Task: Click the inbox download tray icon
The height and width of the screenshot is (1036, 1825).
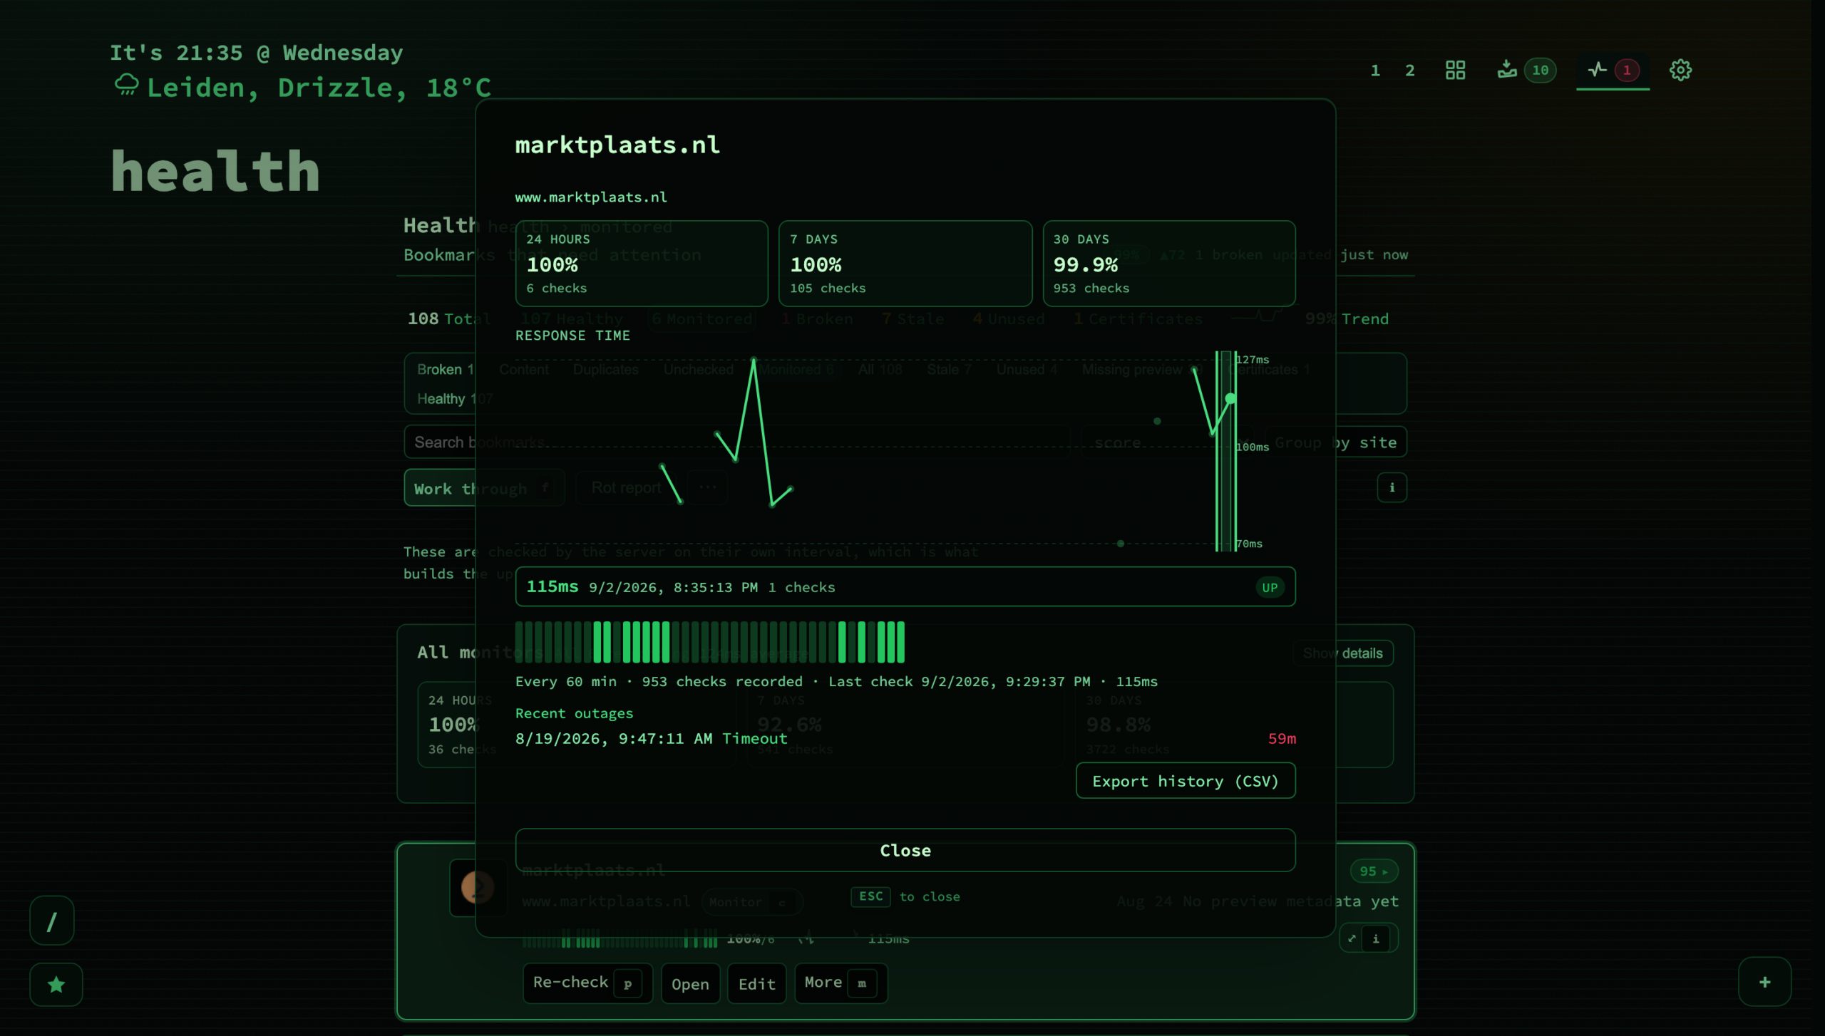Action: pos(1506,70)
